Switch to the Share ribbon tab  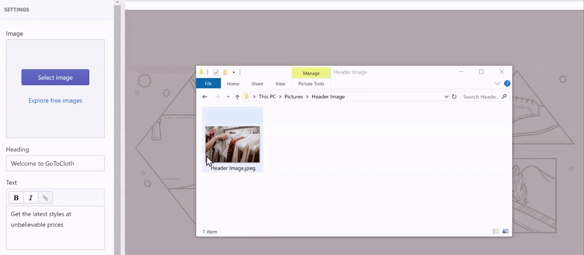click(x=257, y=84)
